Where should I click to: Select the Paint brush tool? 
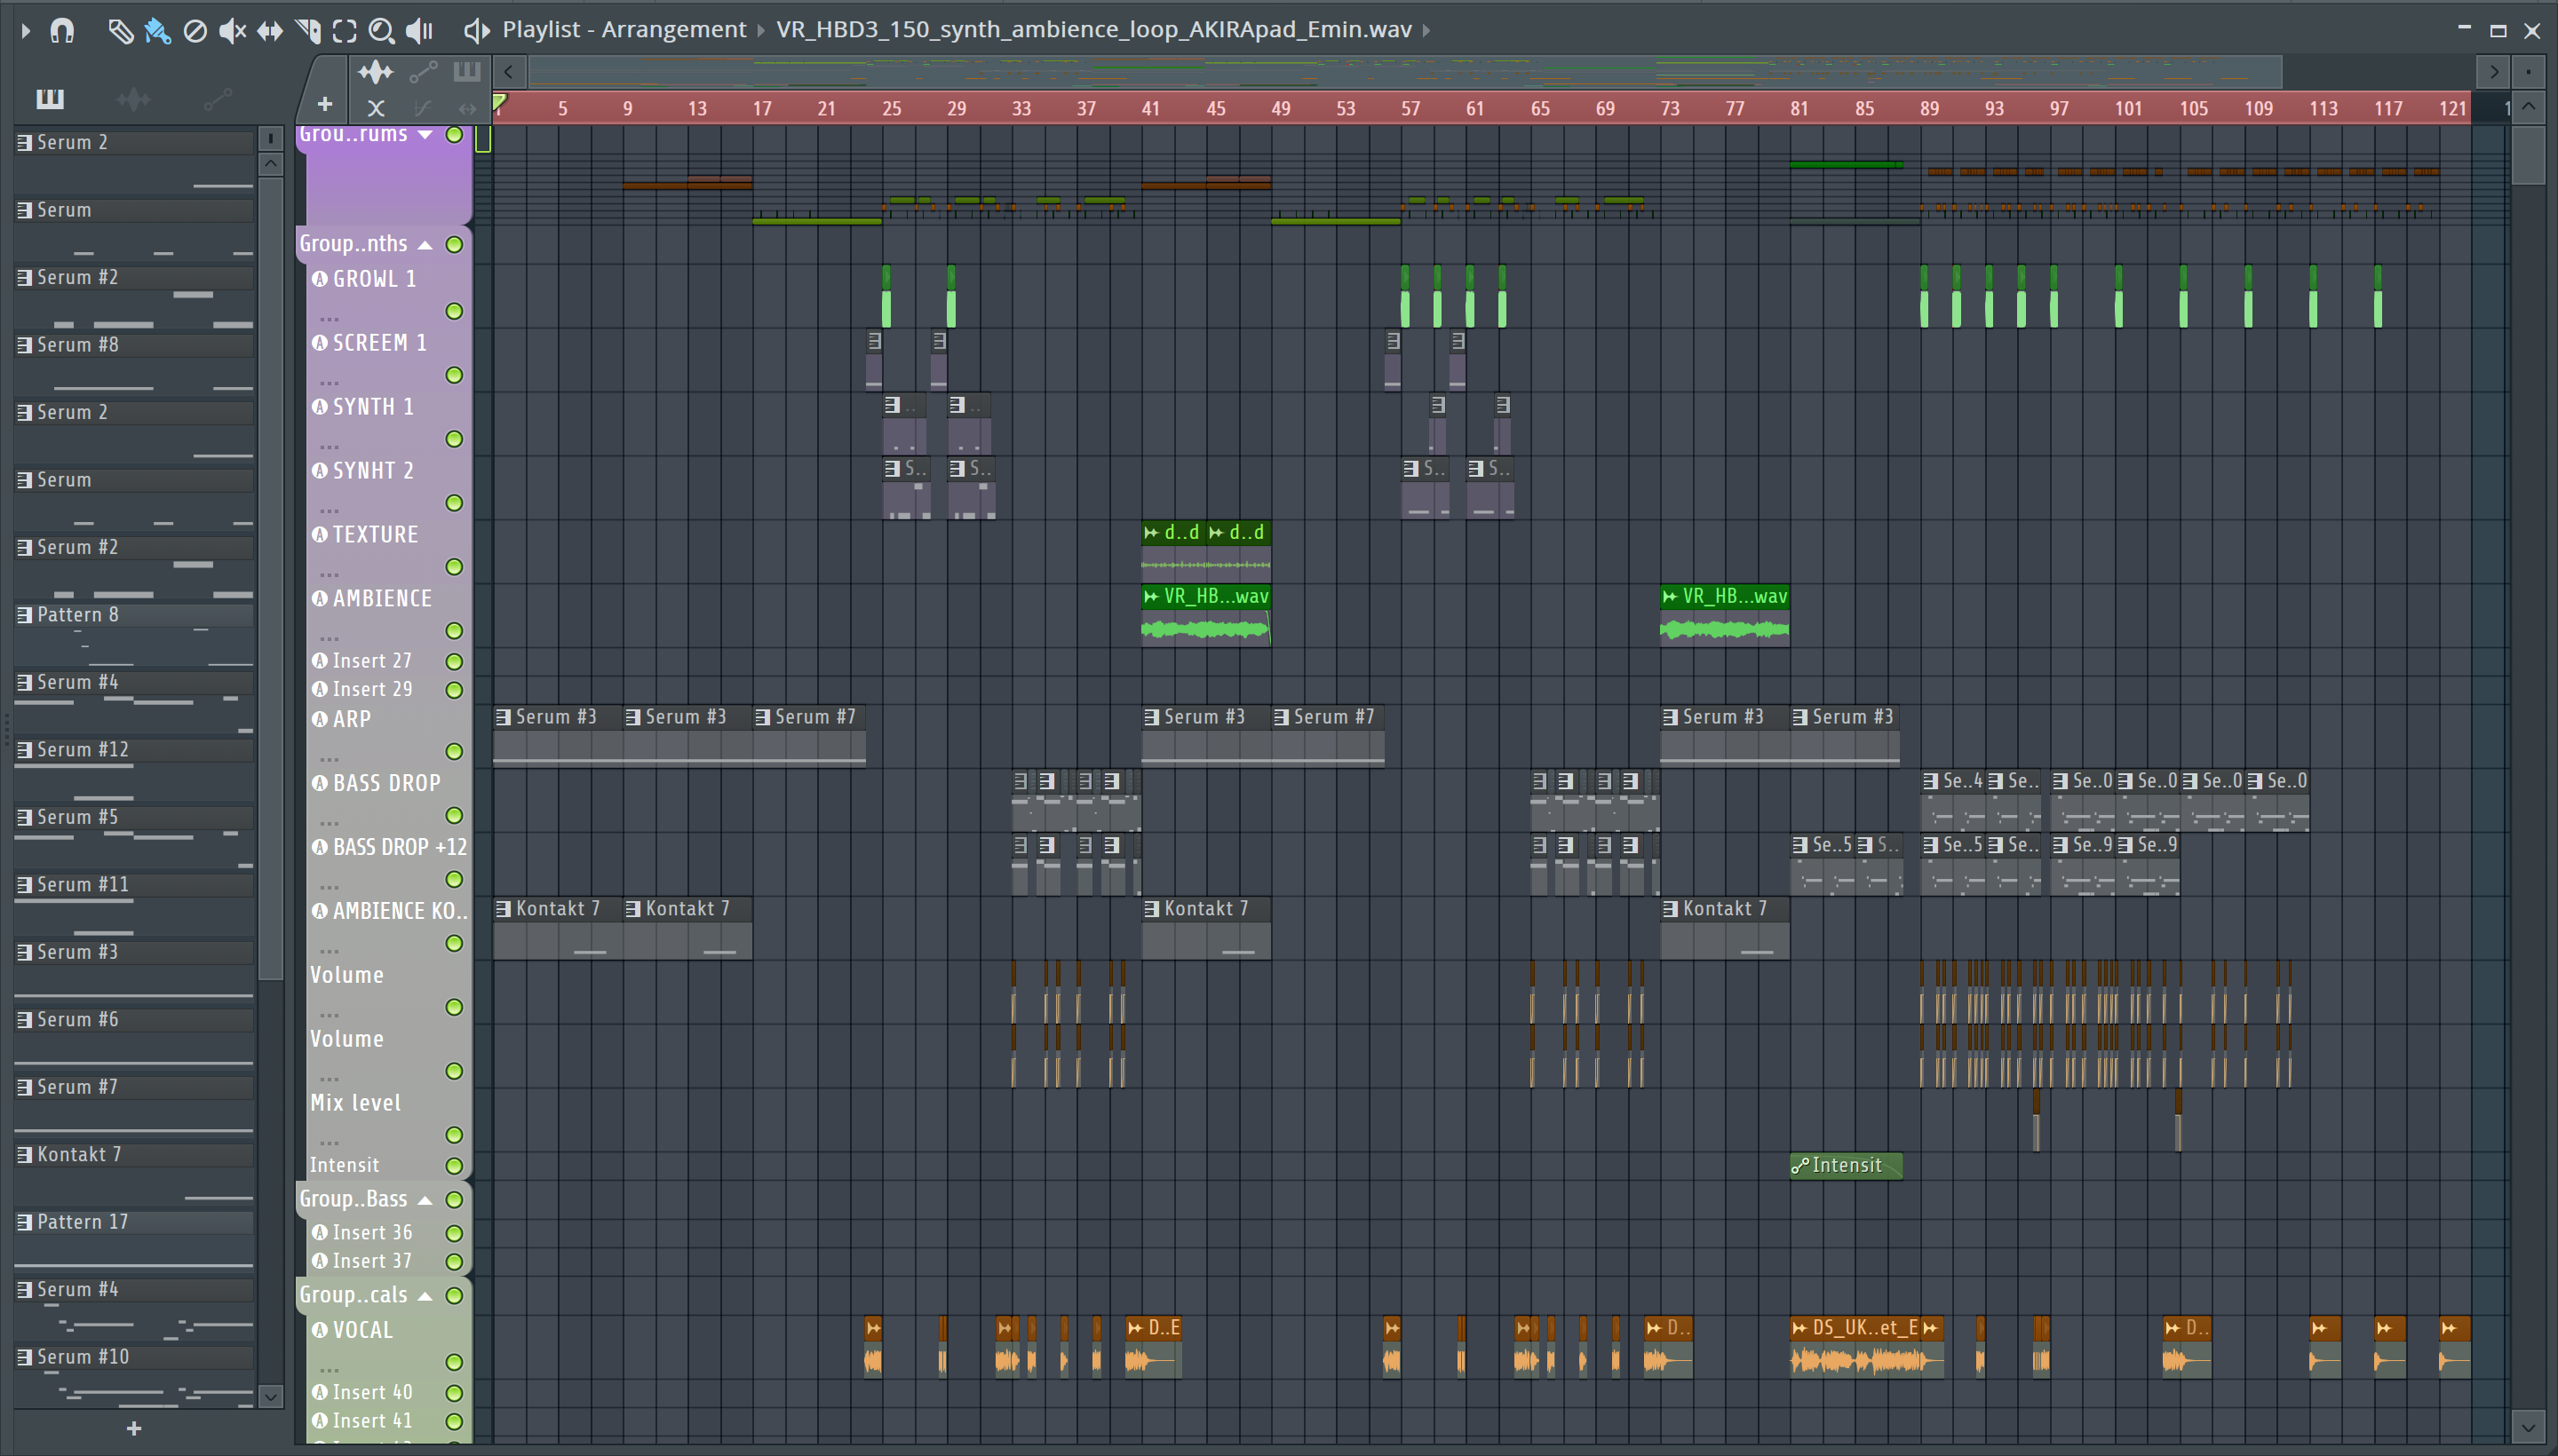[x=157, y=31]
